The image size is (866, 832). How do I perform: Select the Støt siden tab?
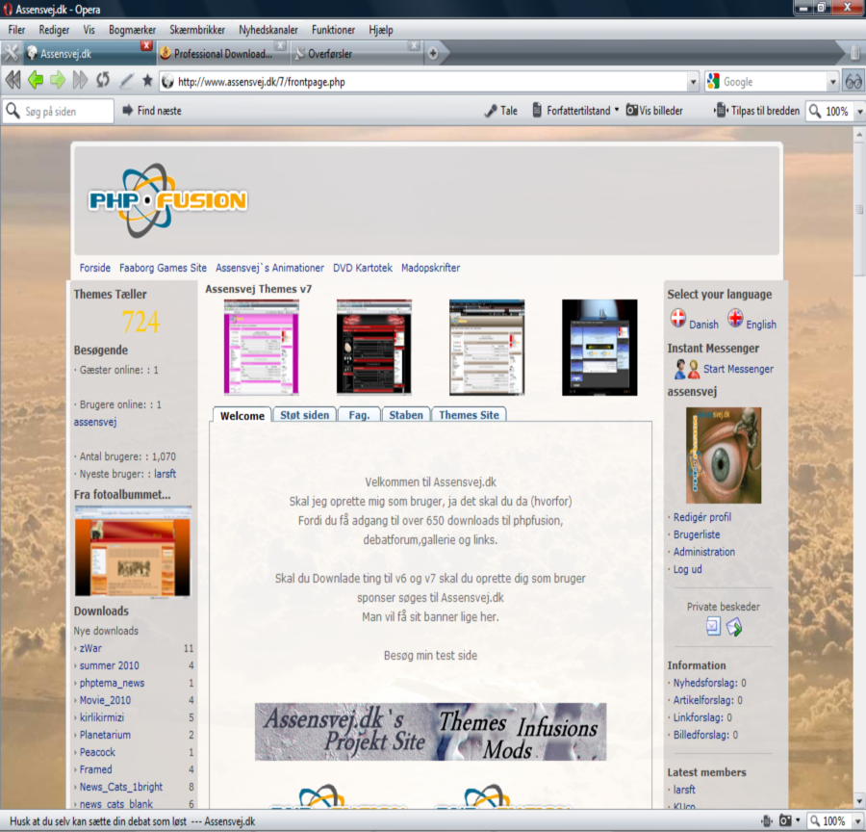coord(304,415)
